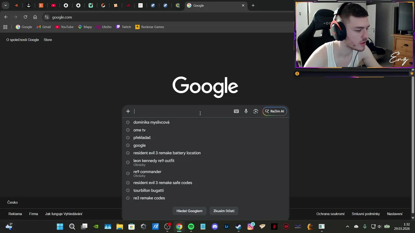Reload the current page
Viewport: 415px width, 233px height.
coord(25,17)
